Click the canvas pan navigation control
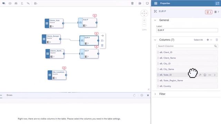Viewport: 221px width, 124px height. (144, 13)
